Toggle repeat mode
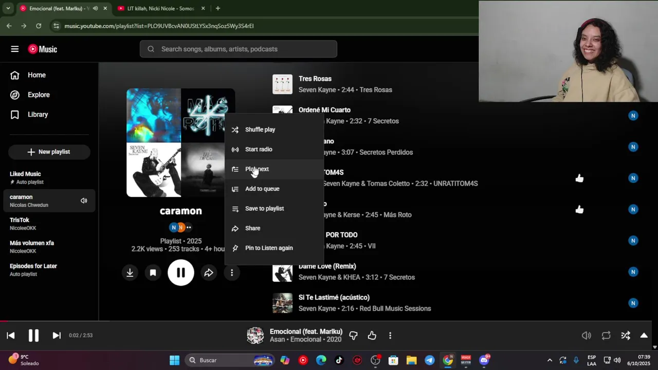 click(x=606, y=336)
